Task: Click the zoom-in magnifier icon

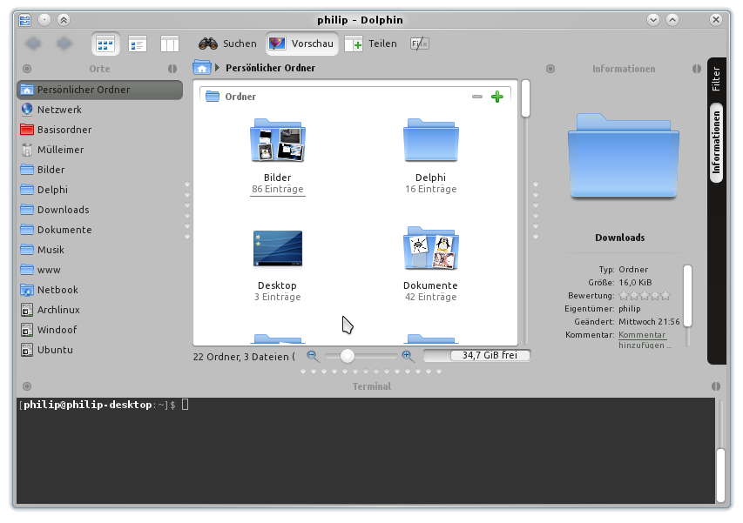Action: (x=408, y=356)
